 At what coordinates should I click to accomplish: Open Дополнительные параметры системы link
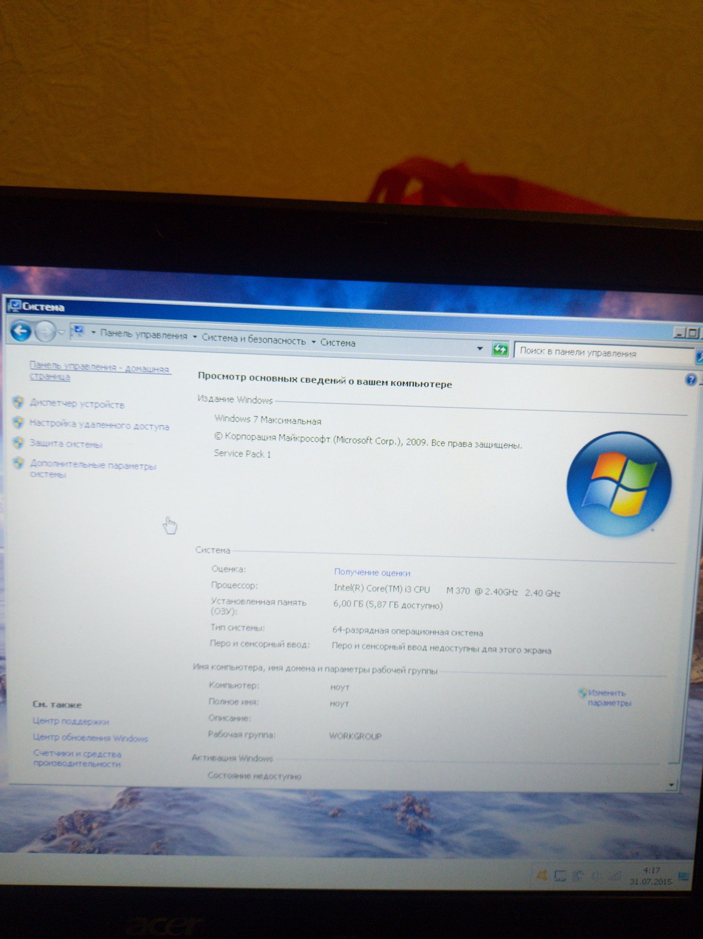93,469
